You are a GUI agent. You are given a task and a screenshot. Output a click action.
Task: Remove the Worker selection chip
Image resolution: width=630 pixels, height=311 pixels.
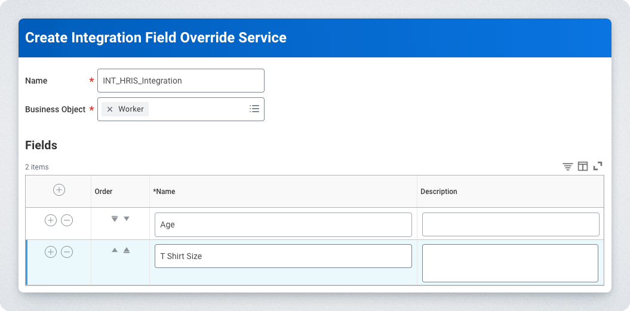tap(110, 109)
